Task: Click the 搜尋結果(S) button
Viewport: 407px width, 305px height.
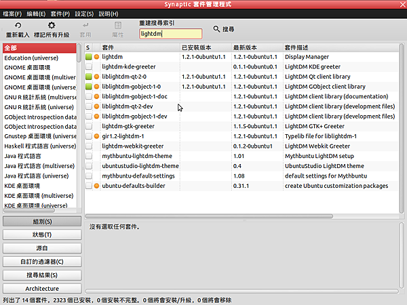Action: (42, 275)
